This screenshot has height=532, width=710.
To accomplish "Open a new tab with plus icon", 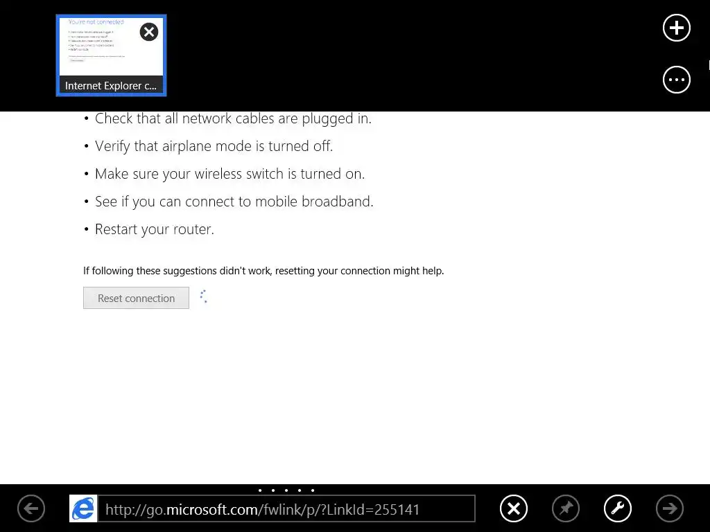I will tap(676, 28).
